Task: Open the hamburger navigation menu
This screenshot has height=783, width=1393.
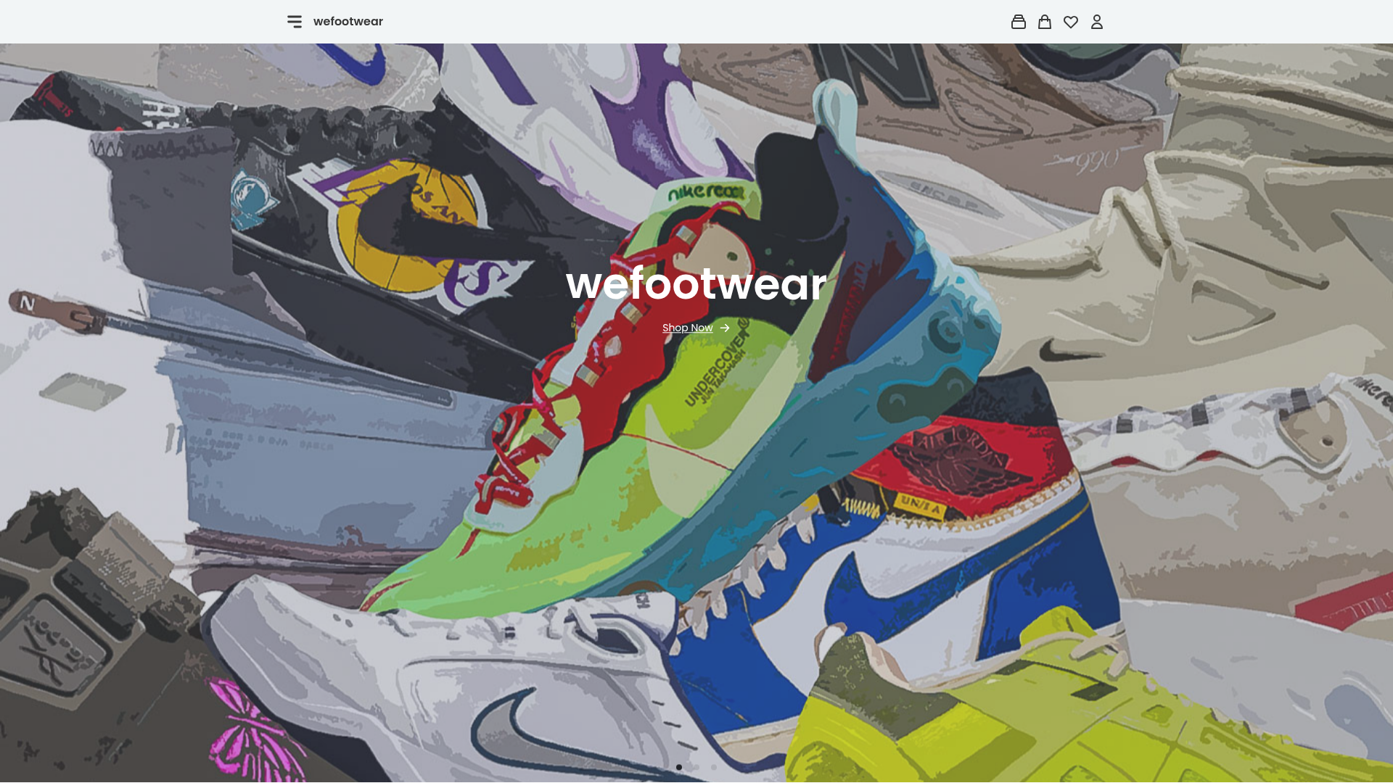Action: tap(295, 22)
